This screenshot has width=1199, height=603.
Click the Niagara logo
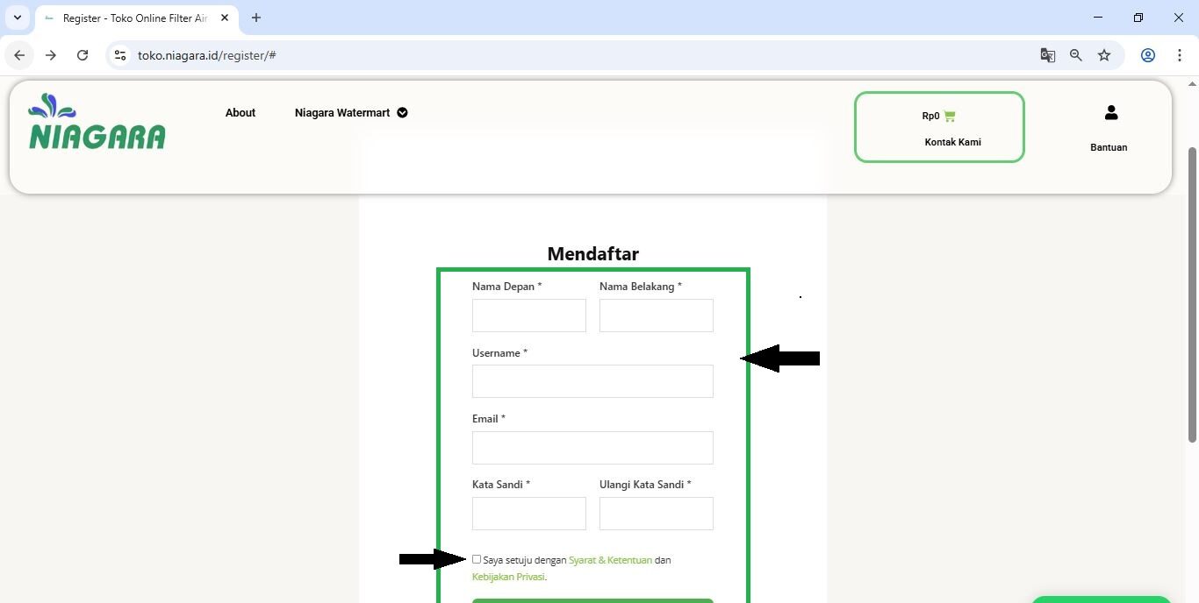[97, 122]
